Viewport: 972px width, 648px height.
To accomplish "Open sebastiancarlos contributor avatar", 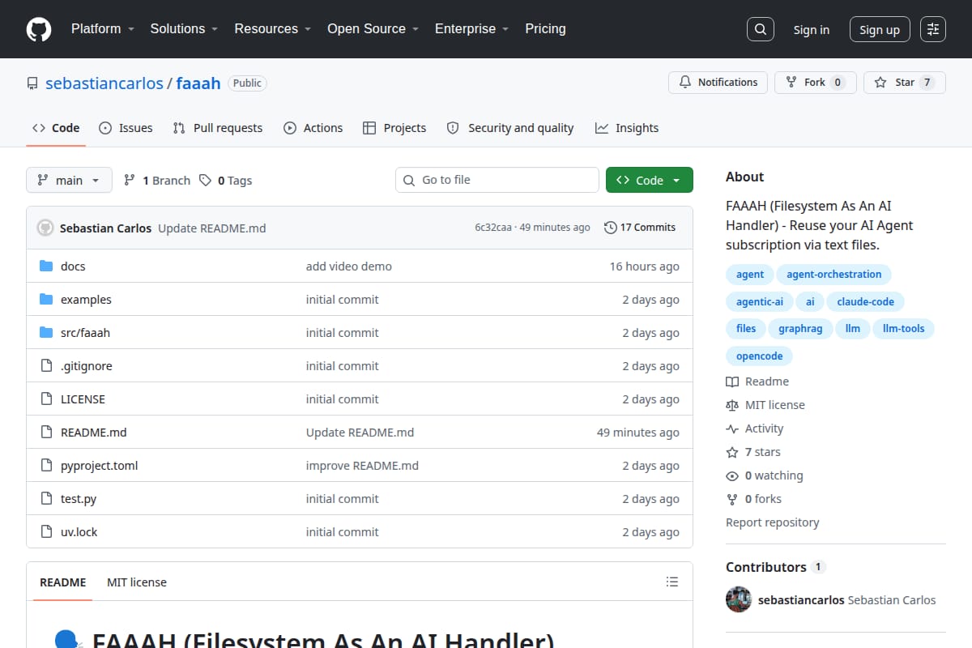I will point(739,600).
